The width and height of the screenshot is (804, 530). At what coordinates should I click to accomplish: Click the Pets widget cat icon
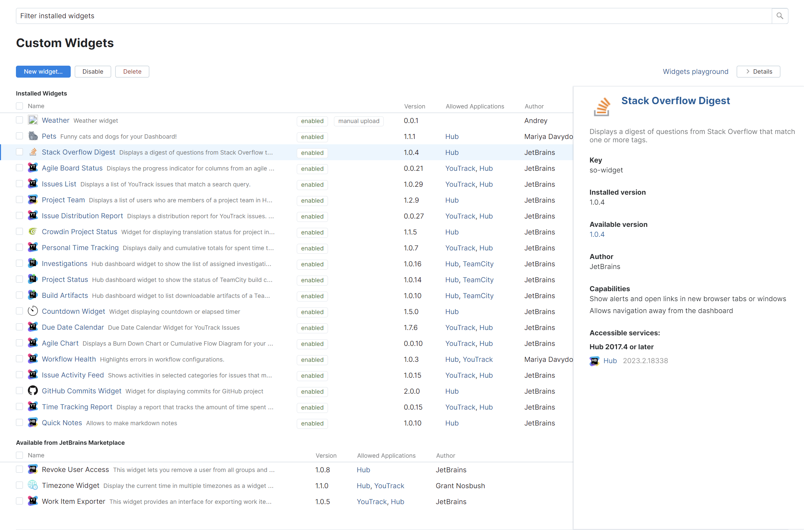tap(33, 136)
